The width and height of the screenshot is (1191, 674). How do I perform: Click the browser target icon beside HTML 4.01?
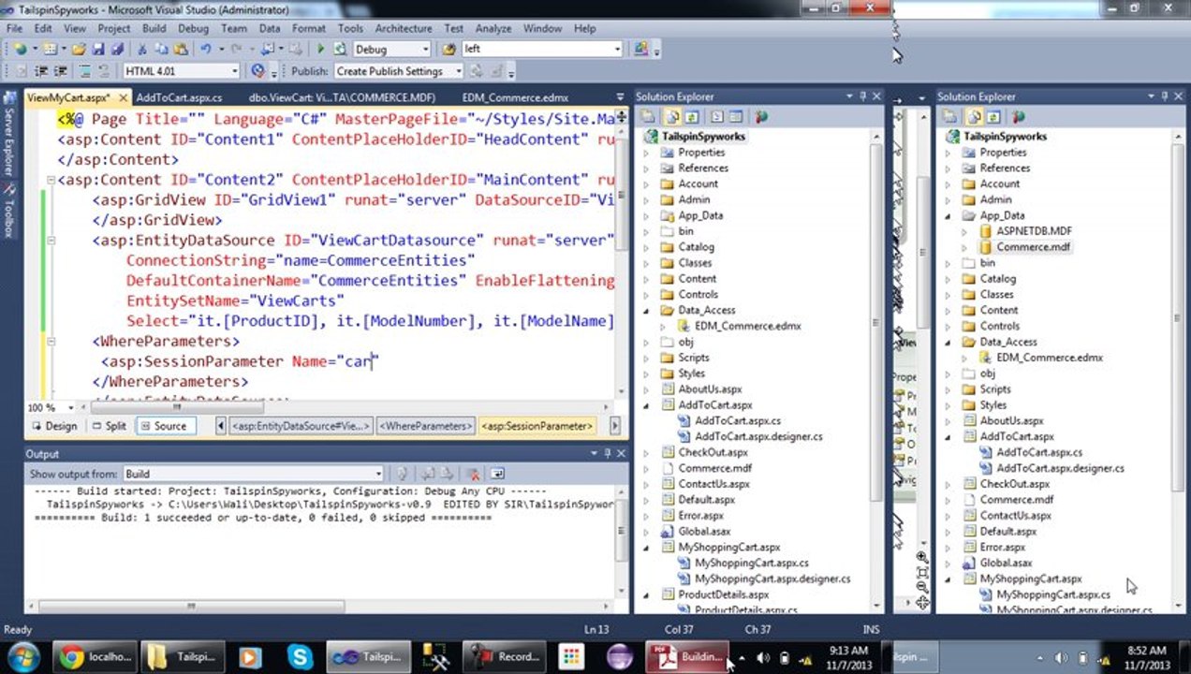coord(257,71)
